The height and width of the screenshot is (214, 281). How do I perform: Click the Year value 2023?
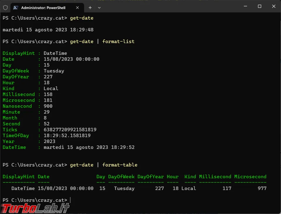pyautogui.click(x=49, y=141)
